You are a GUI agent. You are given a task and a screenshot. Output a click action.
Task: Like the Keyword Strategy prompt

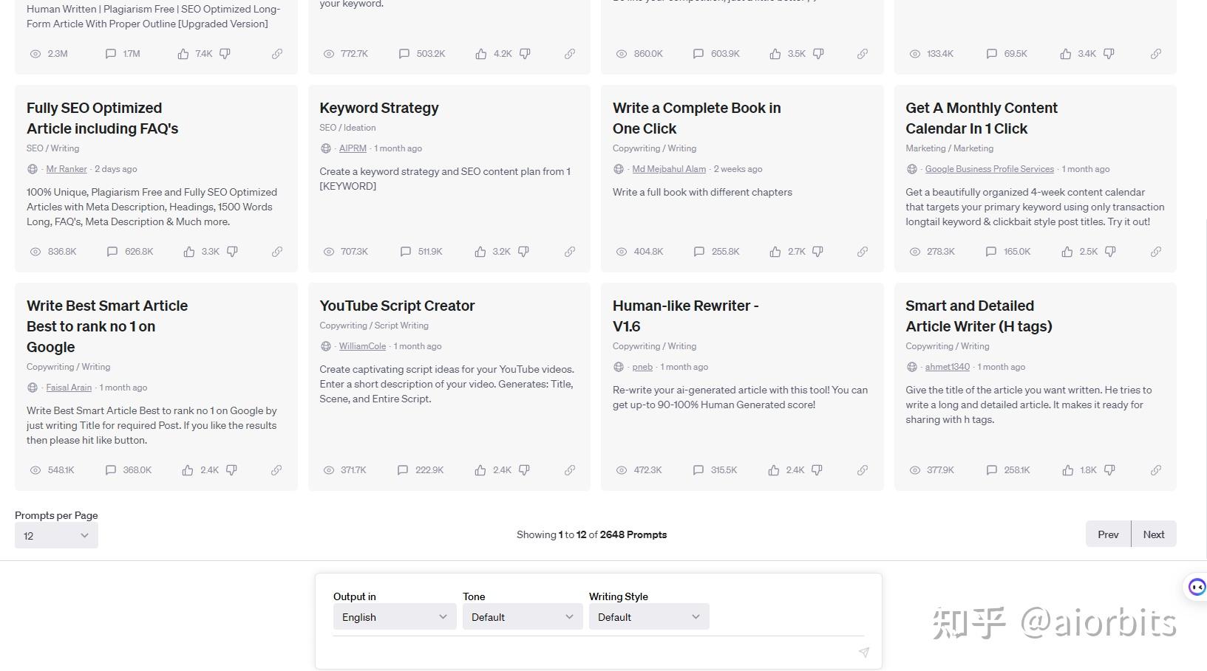tap(480, 252)
